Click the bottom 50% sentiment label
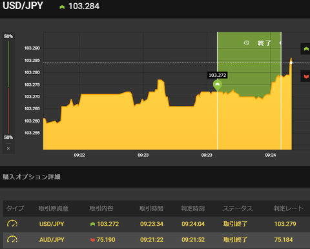 pos(8,137)
